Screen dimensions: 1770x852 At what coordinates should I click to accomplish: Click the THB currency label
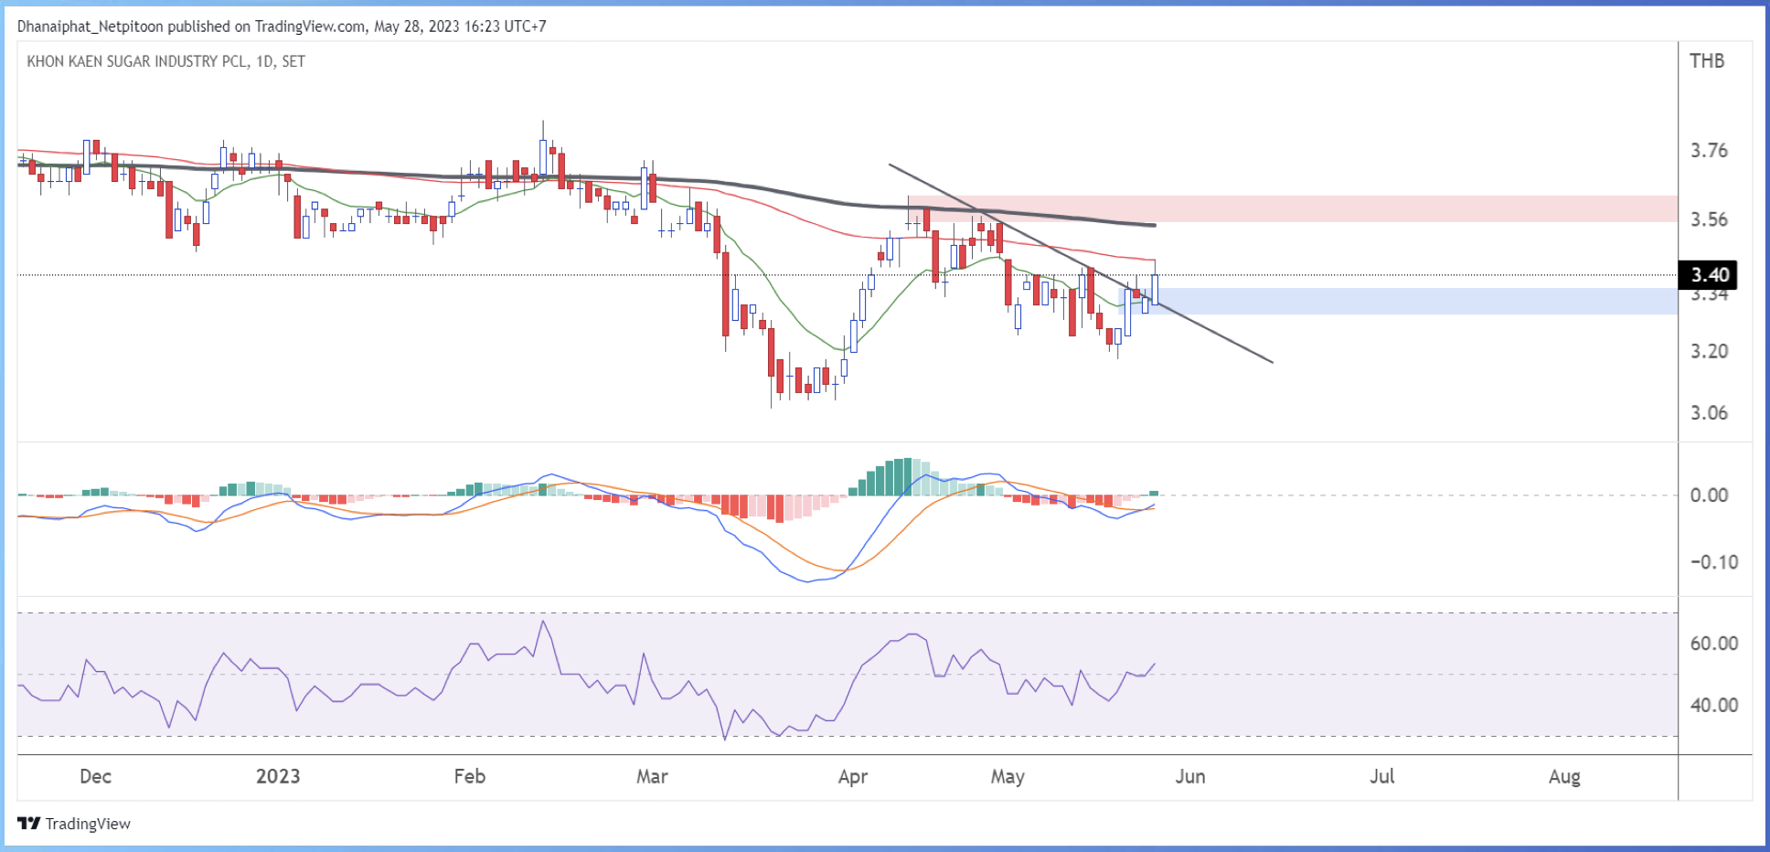[x=1707, y=61]
